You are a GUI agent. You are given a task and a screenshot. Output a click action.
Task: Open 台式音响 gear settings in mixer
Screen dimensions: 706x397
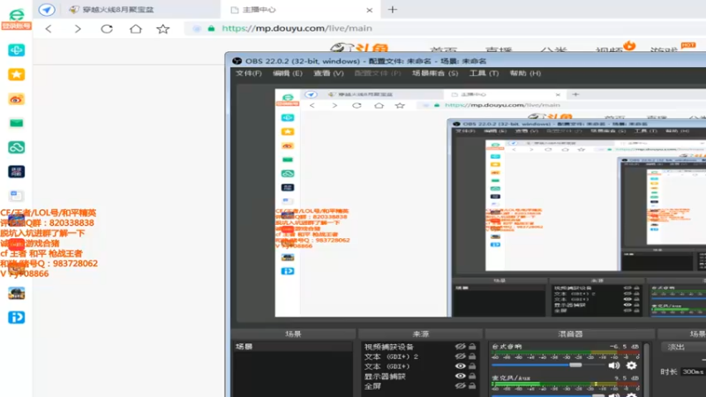click(x=632, y=365)
